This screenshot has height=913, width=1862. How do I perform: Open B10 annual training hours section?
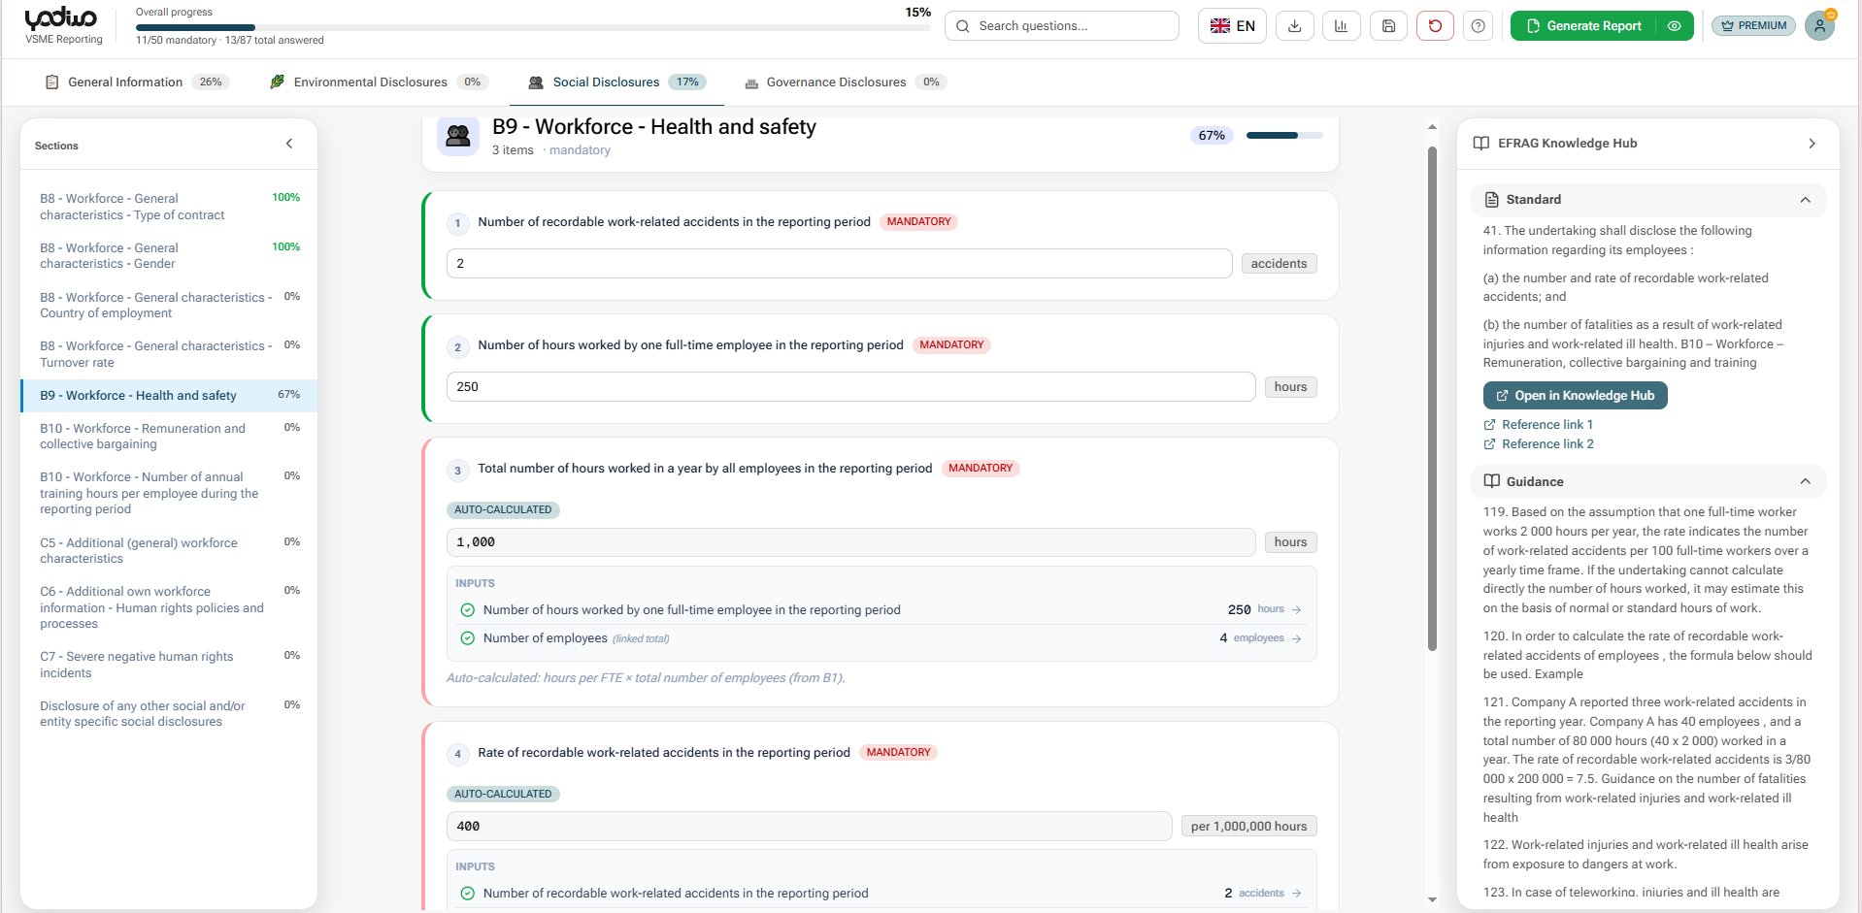tap(169, 493)
